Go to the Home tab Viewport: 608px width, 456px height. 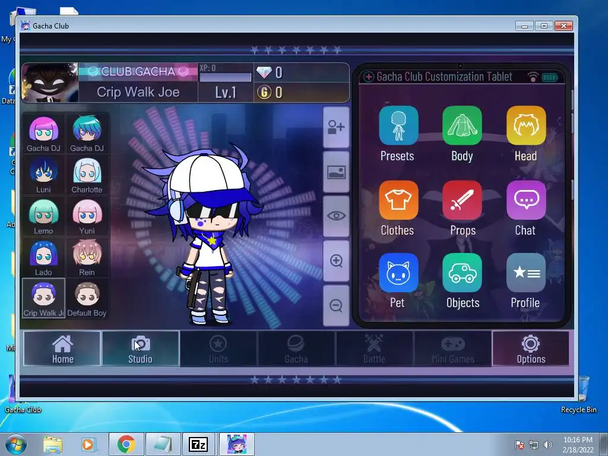62,348
